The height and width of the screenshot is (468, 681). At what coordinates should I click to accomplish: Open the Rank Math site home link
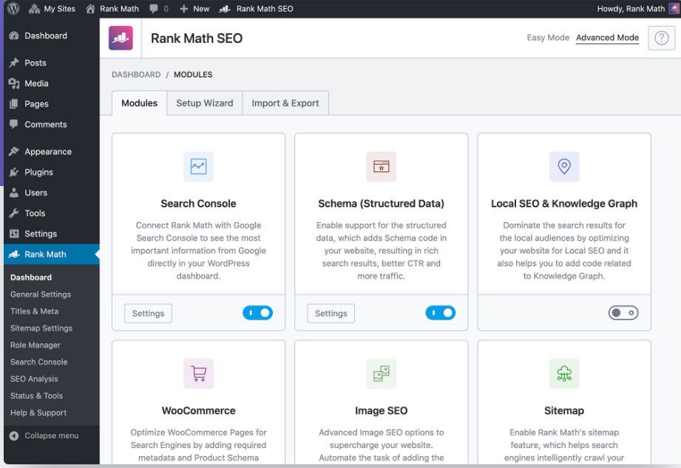pyautogui.click(x=112, y=9)
